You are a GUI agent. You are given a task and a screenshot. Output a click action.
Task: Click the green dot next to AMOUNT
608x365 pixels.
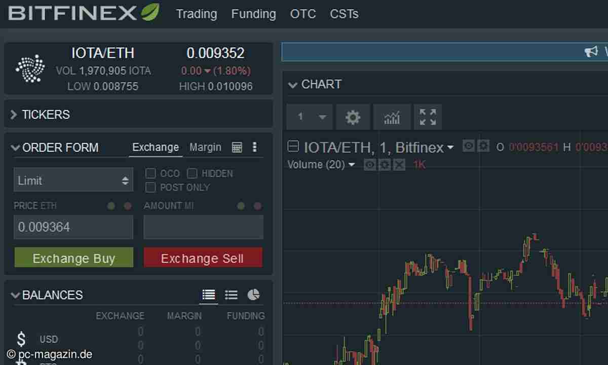(241, 206)
